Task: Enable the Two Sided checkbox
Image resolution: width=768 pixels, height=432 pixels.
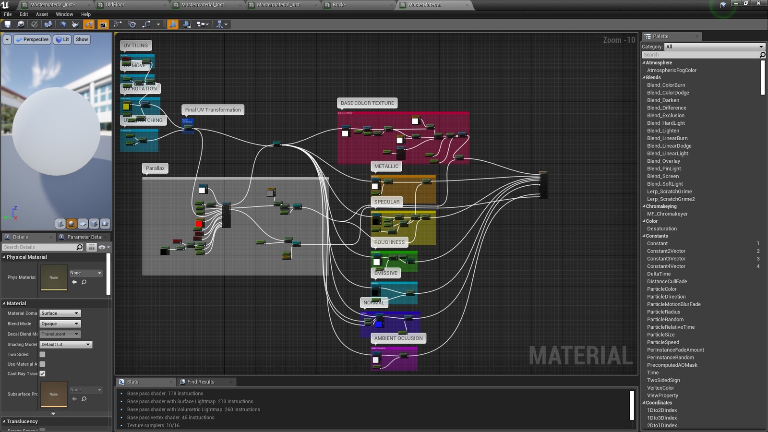Action: (42, 354)
